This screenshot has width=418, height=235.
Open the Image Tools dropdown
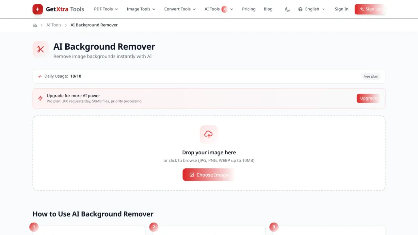tap(141, 9)
